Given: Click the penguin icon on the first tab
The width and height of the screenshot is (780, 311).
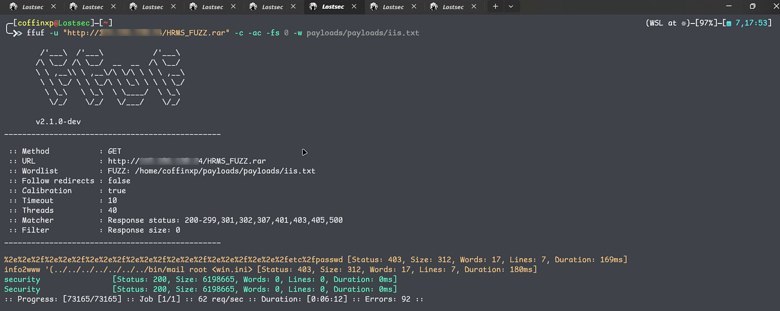Looking at the screenshot, I should [13, 7].
